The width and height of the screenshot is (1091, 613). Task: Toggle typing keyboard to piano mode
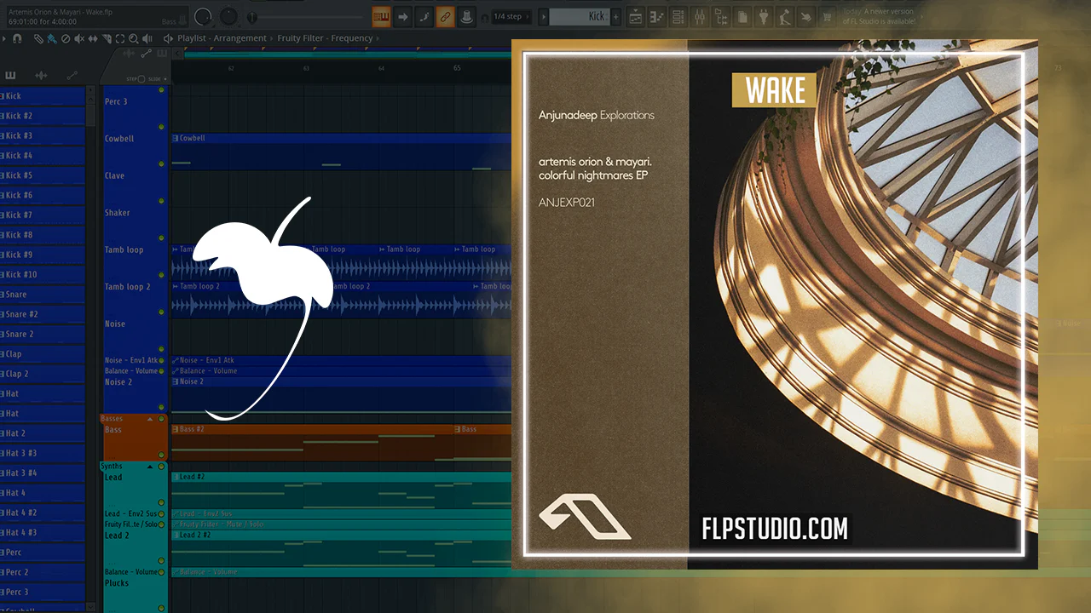[381, 16]
